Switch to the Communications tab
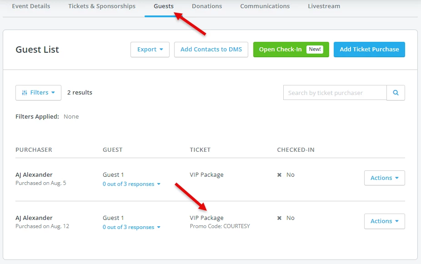 [265, 6]
